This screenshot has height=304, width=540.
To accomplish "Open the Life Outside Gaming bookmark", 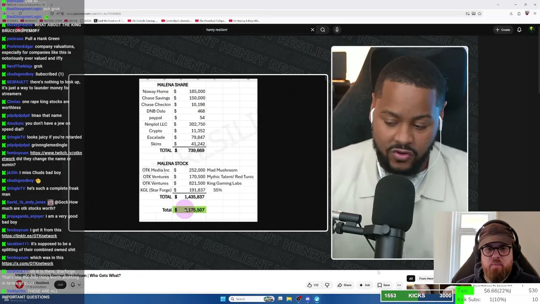I will coord(143,21).
